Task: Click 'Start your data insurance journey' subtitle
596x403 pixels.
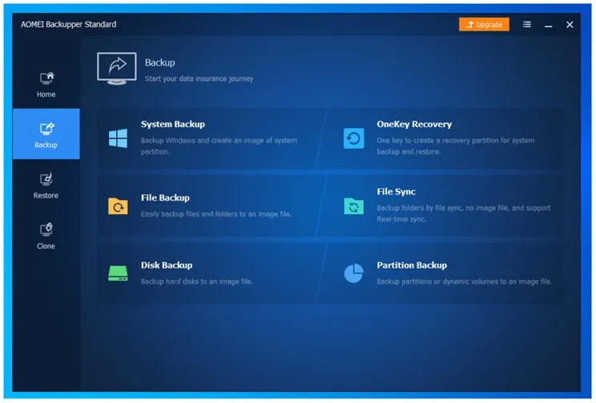Action: point(199,78)
